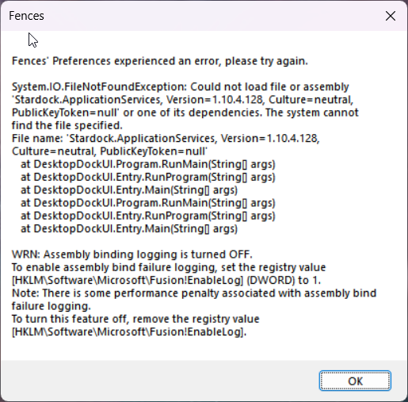Viewport: 408px width, 402px height.
Task: Click the 'find the file specified' line
Action: click(67, 125)
